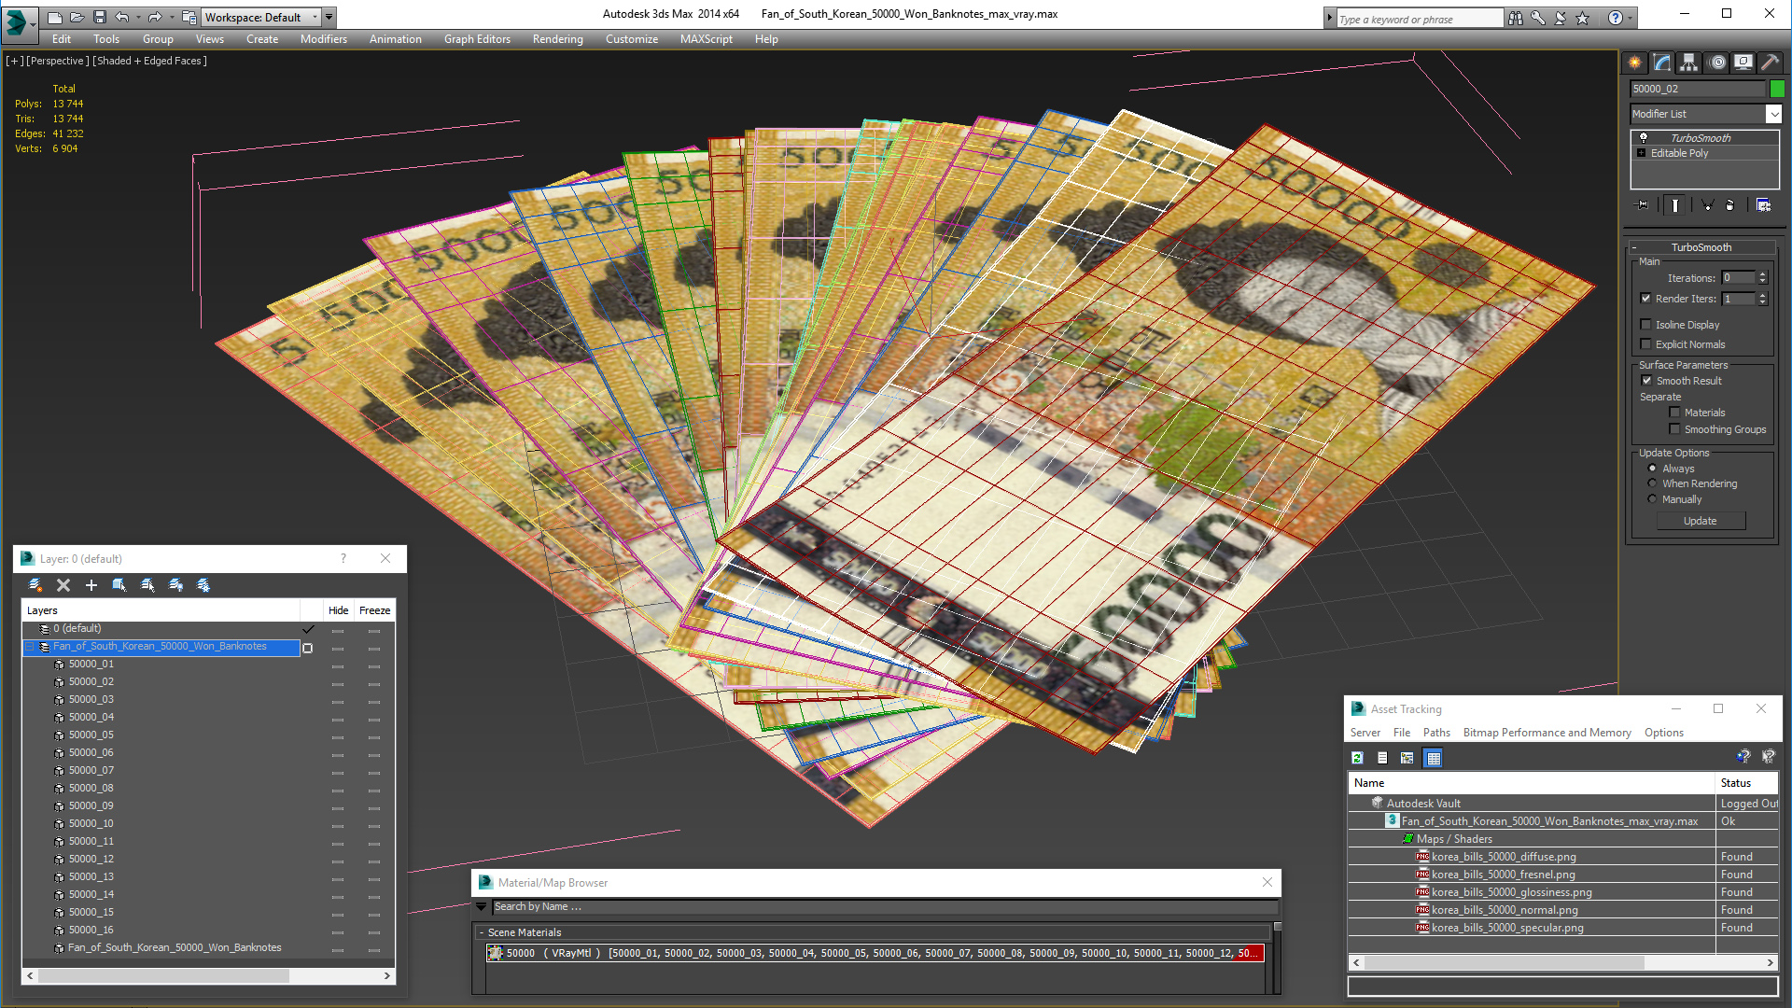Open the Workspace: Default dropdown
Viewport: 1792px width, 1008px height.
point(314,17)
